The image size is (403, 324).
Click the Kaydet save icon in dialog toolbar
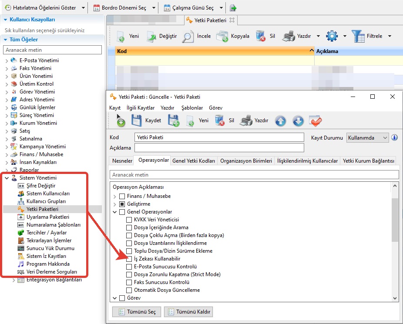[x=137, y=120]
